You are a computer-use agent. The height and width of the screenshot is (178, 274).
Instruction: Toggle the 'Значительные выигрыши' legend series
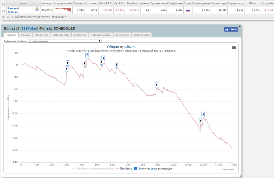(153, 169)
